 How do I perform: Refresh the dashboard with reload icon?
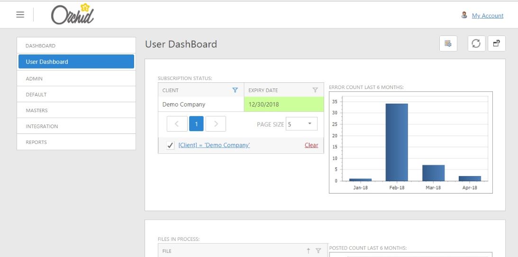tap(476, 44)
